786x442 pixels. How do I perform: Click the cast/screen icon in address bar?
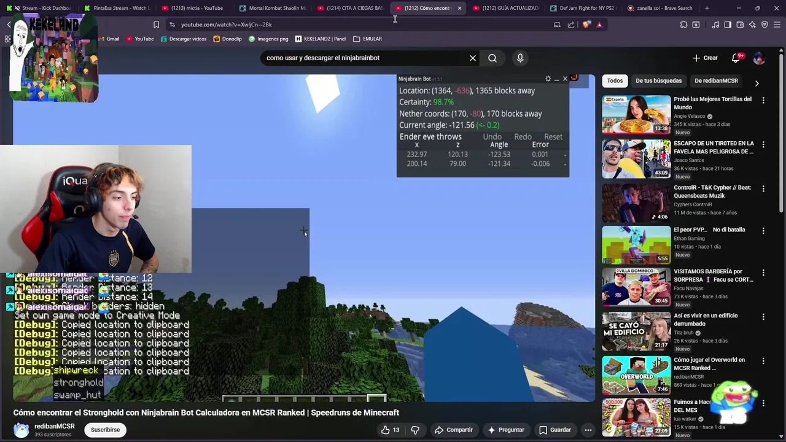[557, 25]
